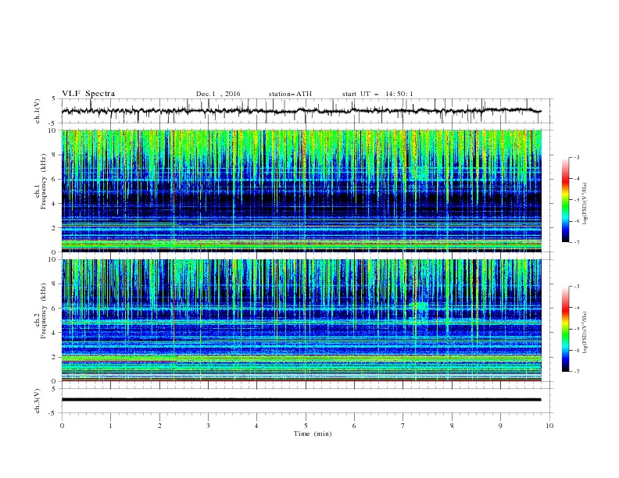Click the "-7" tick on ch.2 color bar
The width and height of the screenshot is (619, 478).
tap(577, 372)
